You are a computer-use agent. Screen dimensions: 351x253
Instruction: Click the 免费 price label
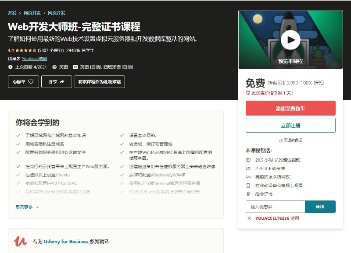(255, 83)
